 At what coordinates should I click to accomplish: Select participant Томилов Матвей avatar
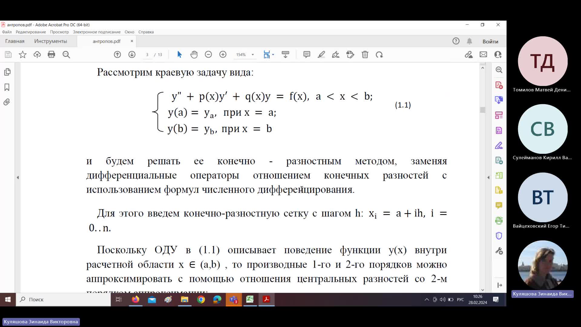coord(543,61)
